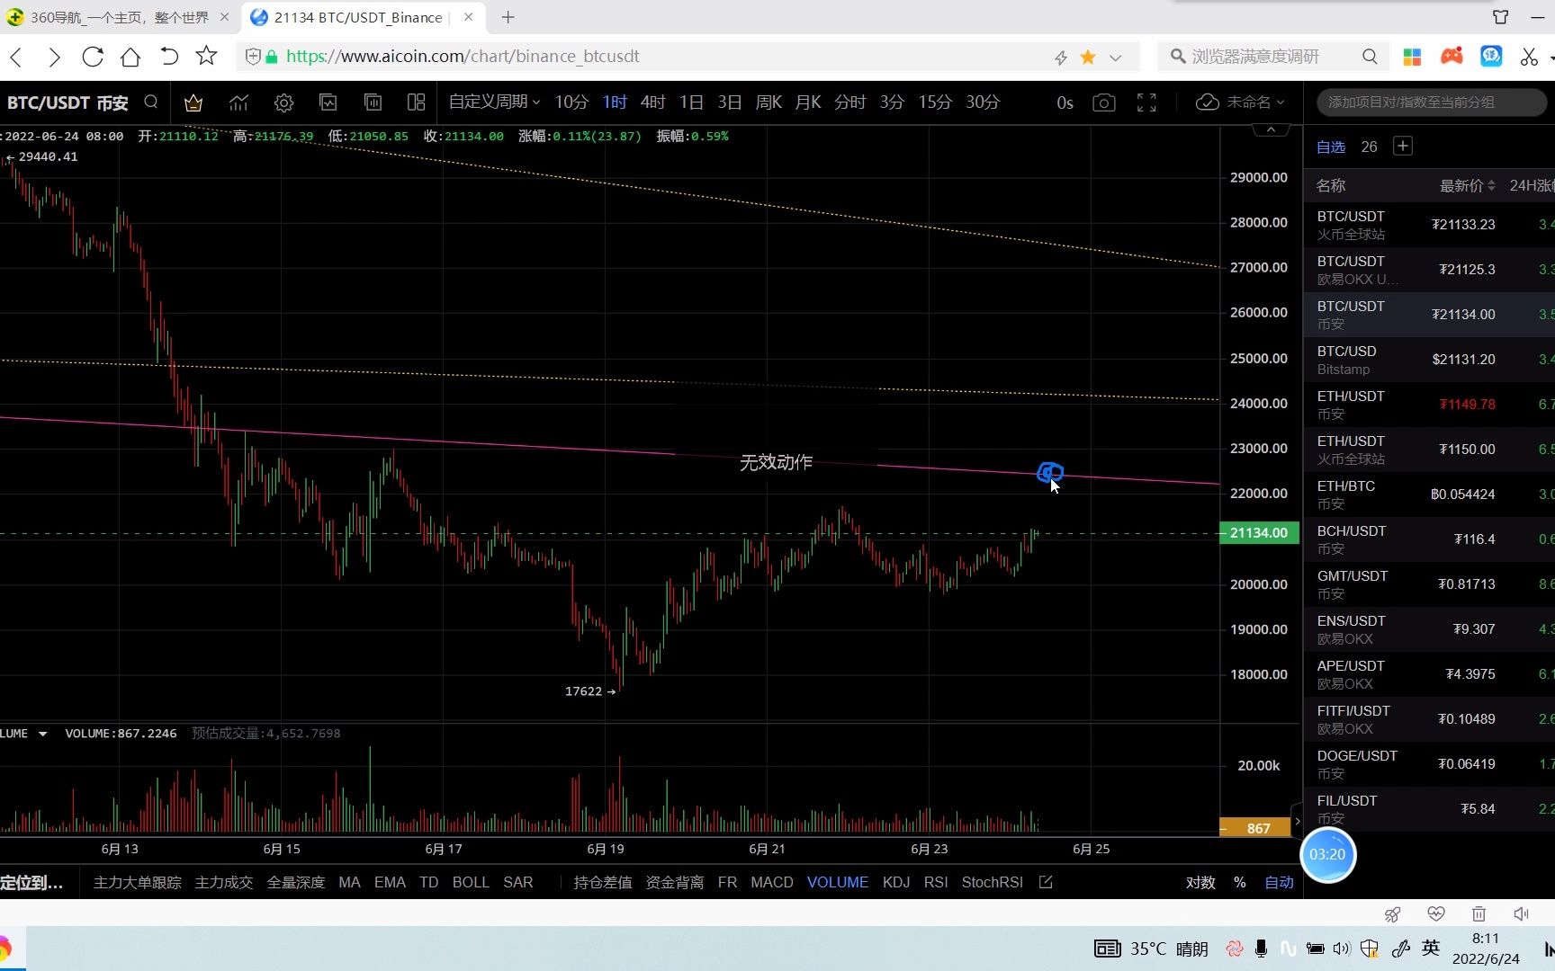1555x971 pixels.
Task: Click the 英 input language indicator in the system tray
Action: click(x=1431, y=948)
